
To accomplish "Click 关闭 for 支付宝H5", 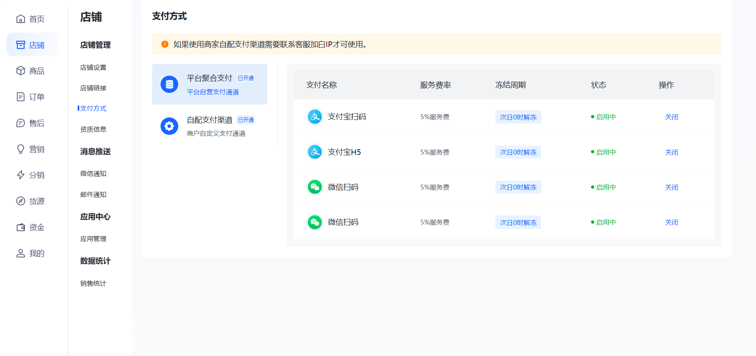I will [x=672, y=152].
